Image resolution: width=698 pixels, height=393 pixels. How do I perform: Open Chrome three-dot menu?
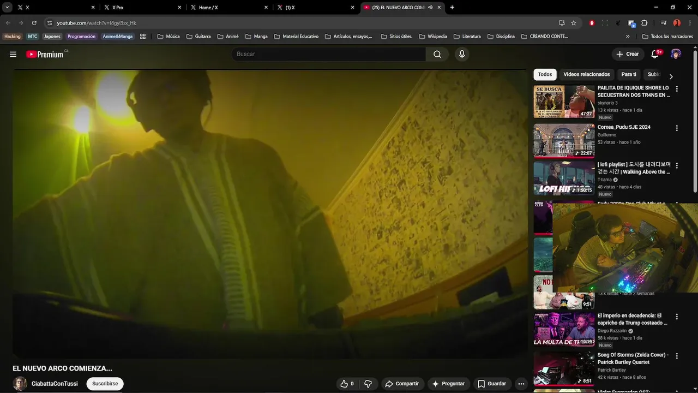click(689, 23)
